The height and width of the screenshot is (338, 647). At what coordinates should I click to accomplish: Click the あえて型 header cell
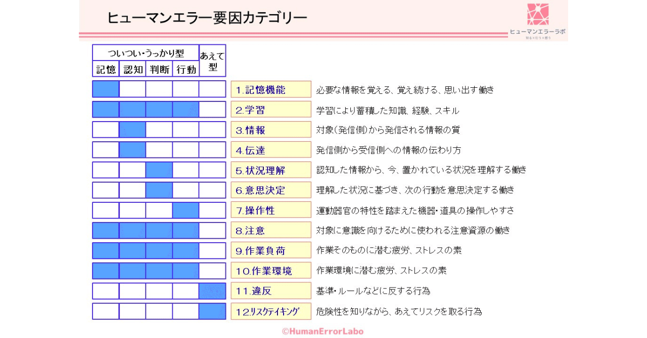tap(212, 61)
